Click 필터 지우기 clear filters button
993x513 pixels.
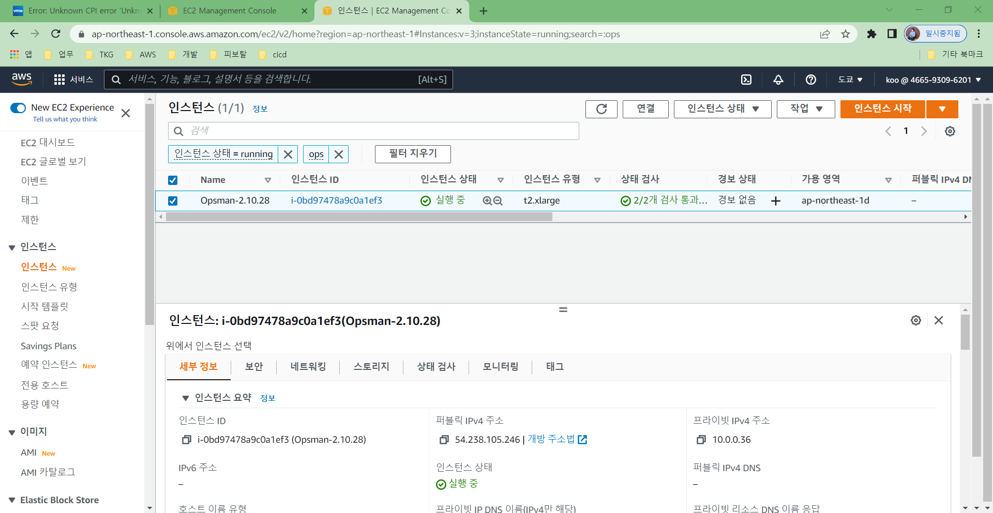413,154
